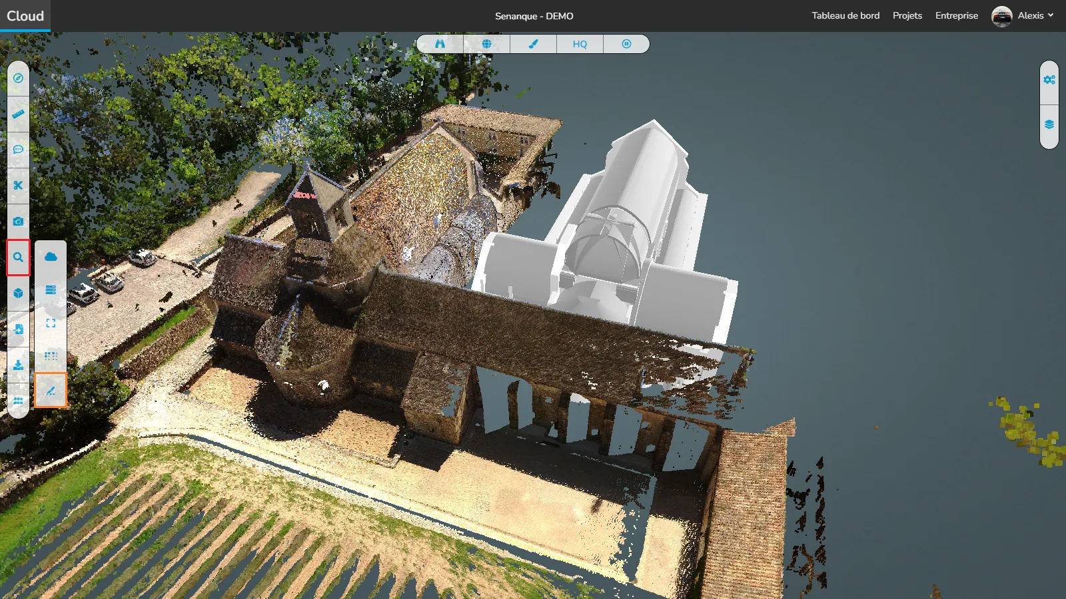Open the 3D cube object tool
This screenshot has width=1066, height=599.
pyautogui.click(x=18, y=293)
